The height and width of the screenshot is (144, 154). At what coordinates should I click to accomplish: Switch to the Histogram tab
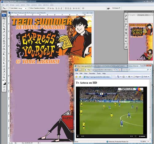(x=141, y=15)
